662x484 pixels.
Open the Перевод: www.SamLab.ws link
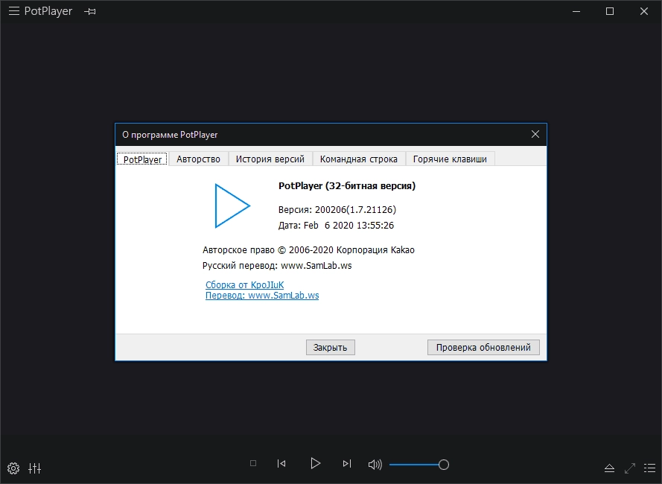tap(262, 295)
